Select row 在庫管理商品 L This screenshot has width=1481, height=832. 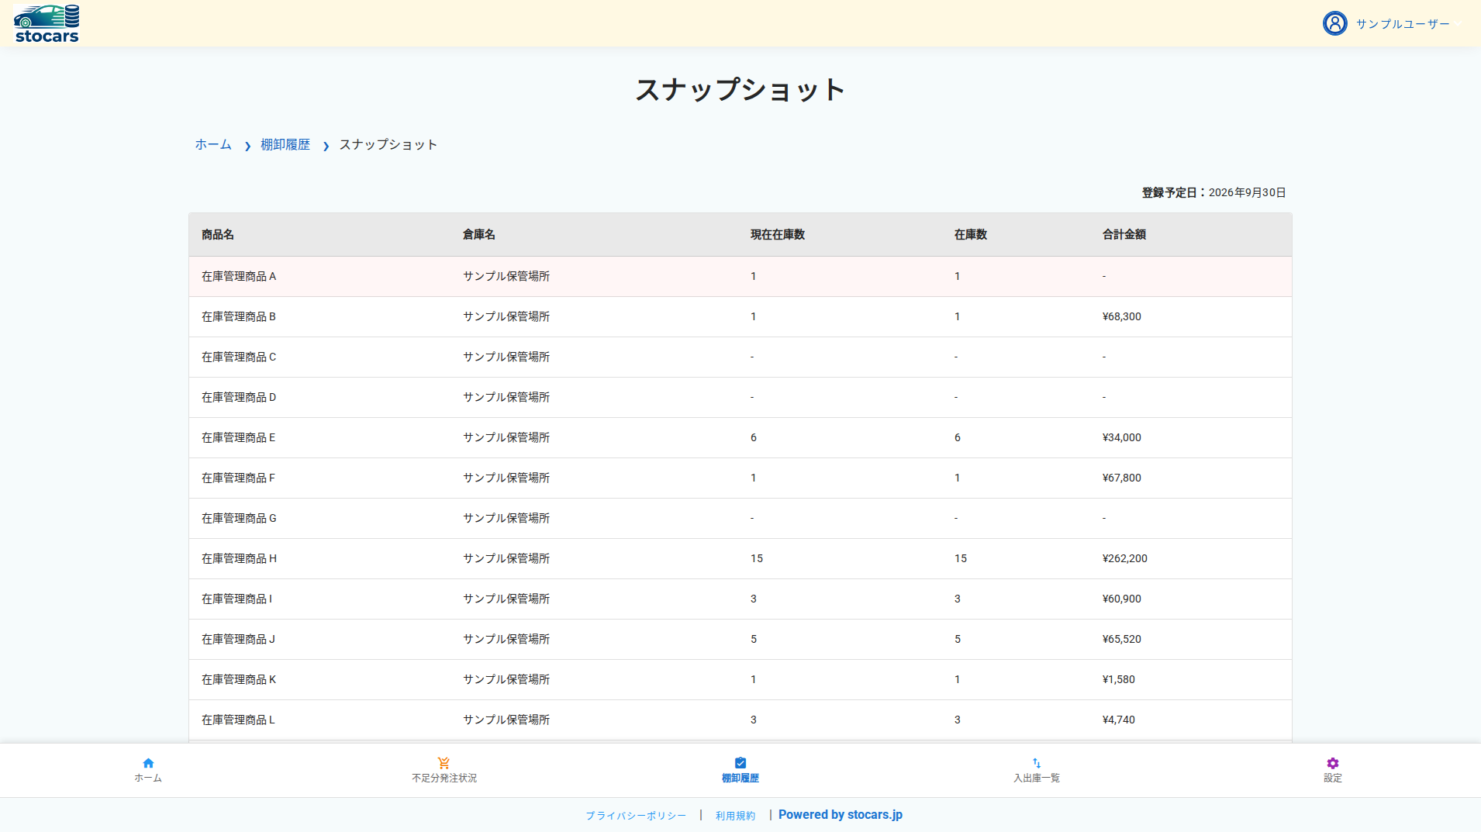(x=740, y=720)
